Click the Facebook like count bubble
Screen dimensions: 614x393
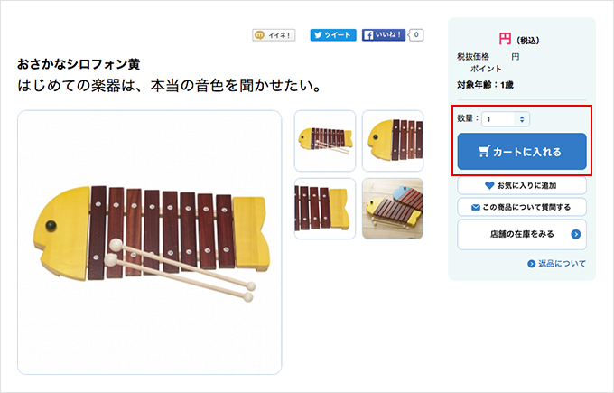(x=416, y=35)
